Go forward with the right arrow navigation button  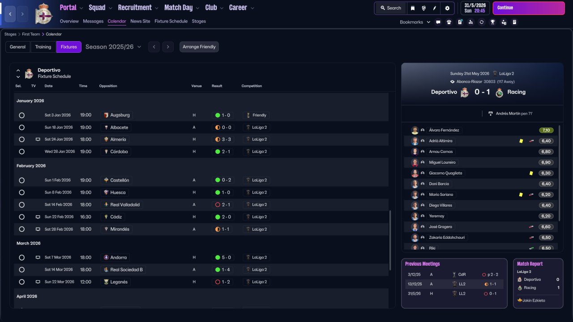(23, 14)
